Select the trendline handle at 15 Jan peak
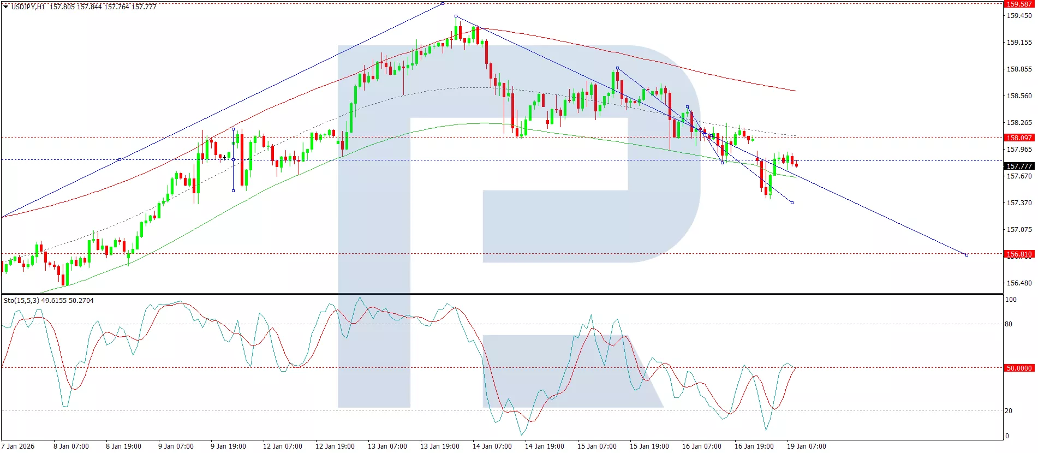Image resolution: width=1038 pixels, height=453 pixels. tap(617, 68)
